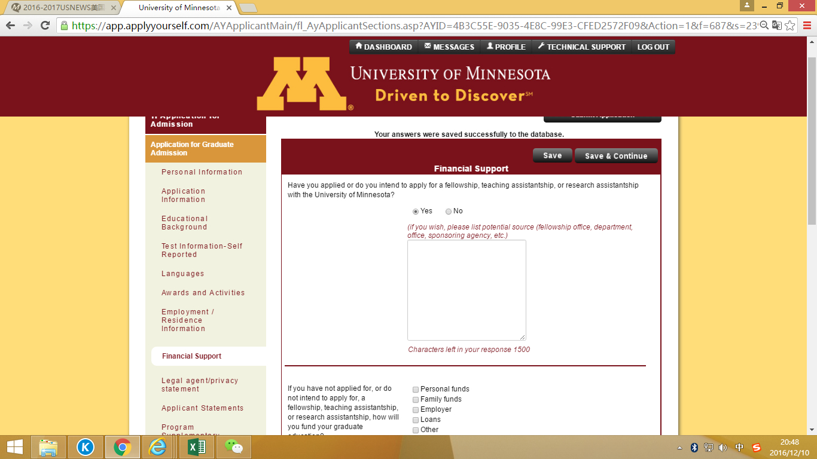The height and width of the screenshot is (459, 817).
Task: Select the Yes radio button
Action: (416, 212)
